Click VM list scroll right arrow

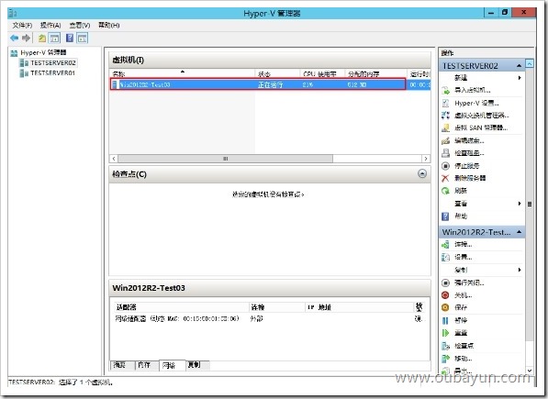click(426, 159)
